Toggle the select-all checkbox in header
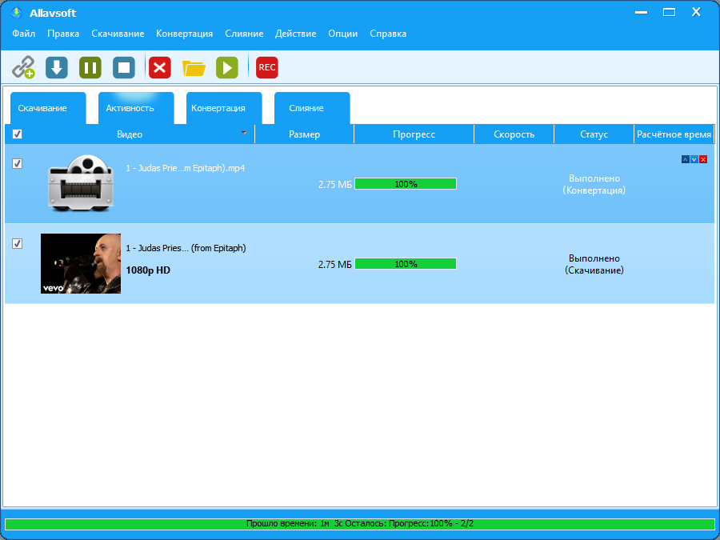Viewport: 720px width, 540px height. [x=17, y=134]
